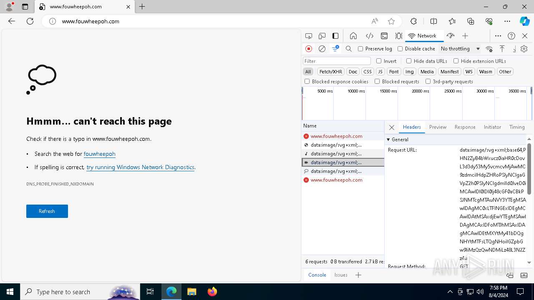Open the fouwheepoh web search link
Viewport: 534px width, 300px height.
coord(99,154)
